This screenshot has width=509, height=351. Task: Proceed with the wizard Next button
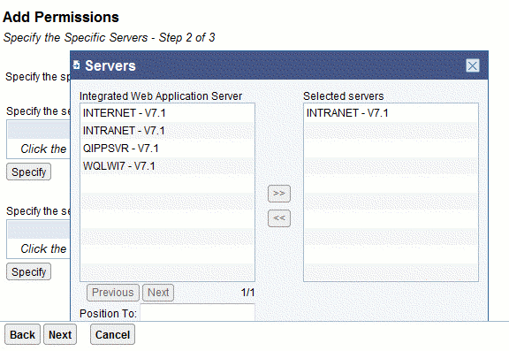[x=60, y=334]
